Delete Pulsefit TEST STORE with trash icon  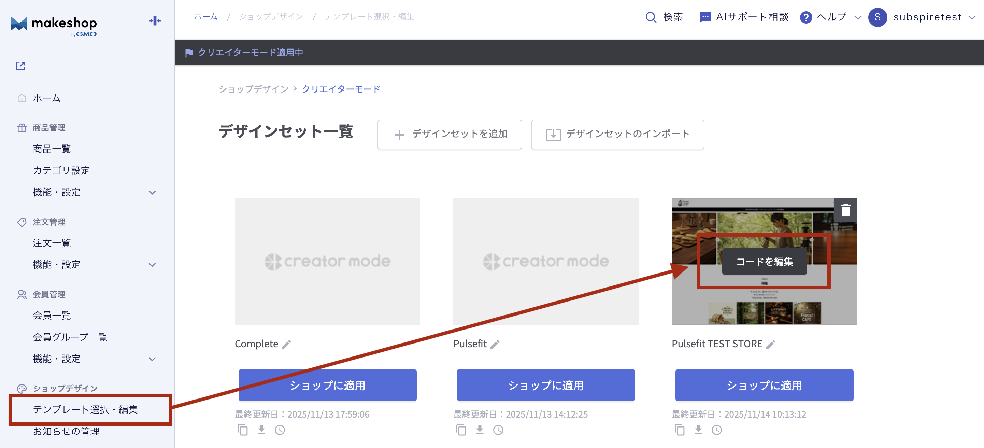(845, 210)
